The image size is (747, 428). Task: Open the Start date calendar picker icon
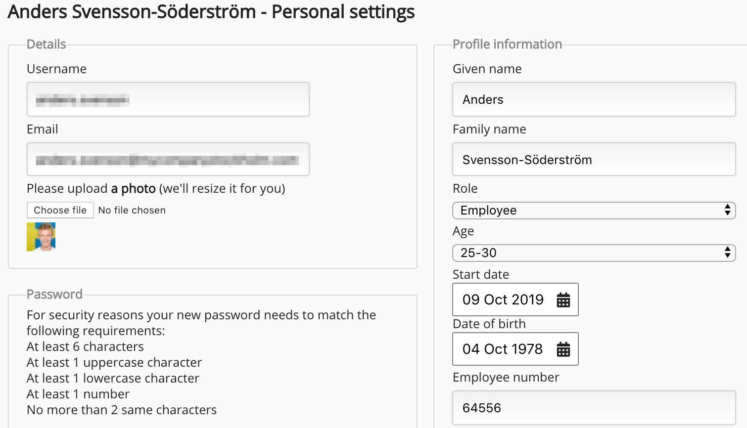pyautogui.click(x=563, y=300)
